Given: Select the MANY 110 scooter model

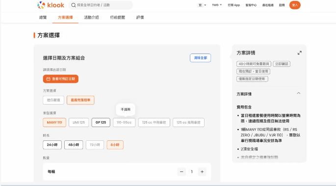Looking at the screenshot, I should pos(54,122).
